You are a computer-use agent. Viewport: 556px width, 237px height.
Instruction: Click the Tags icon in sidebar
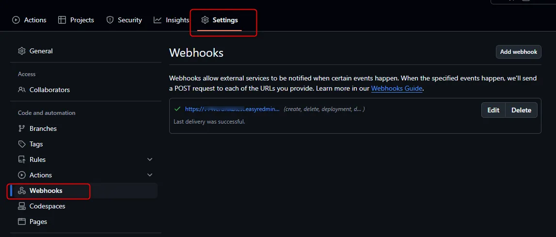(21, 144)
